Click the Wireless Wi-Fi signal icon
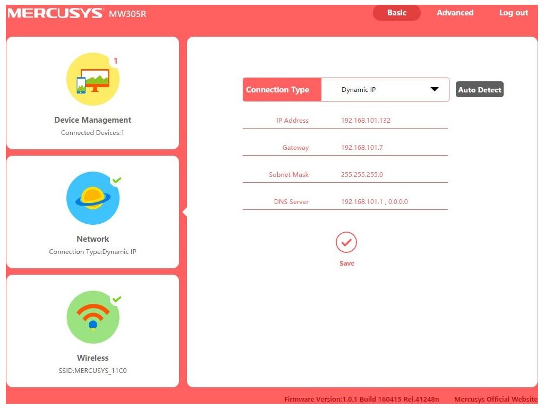Image resolution: width=544 pixels, height=408 pixels. (92, 317)
